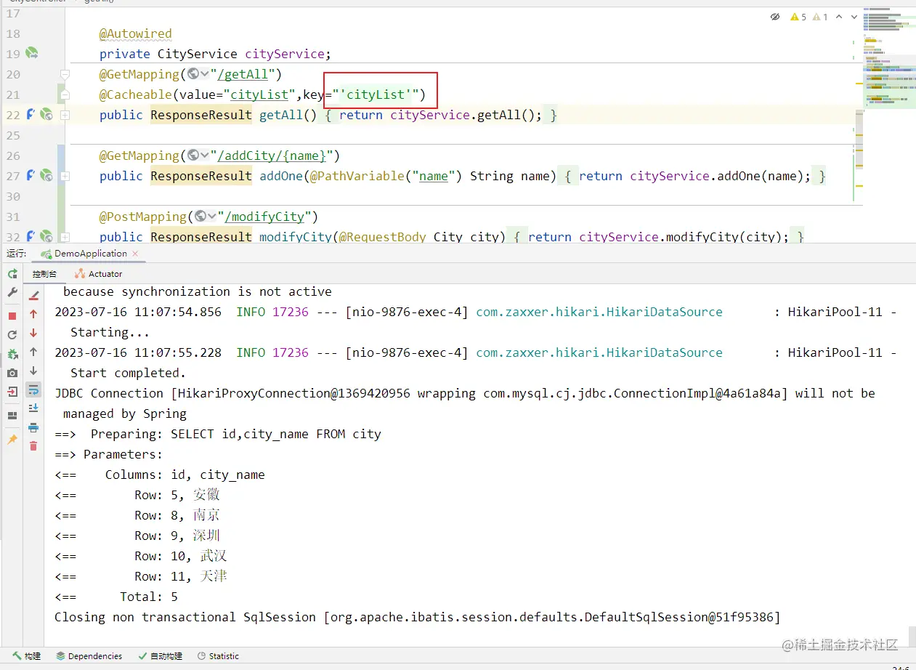This screenshot has width=916, height=670.
Task: Stop the running application with the red square
Action: coord(12,316)
